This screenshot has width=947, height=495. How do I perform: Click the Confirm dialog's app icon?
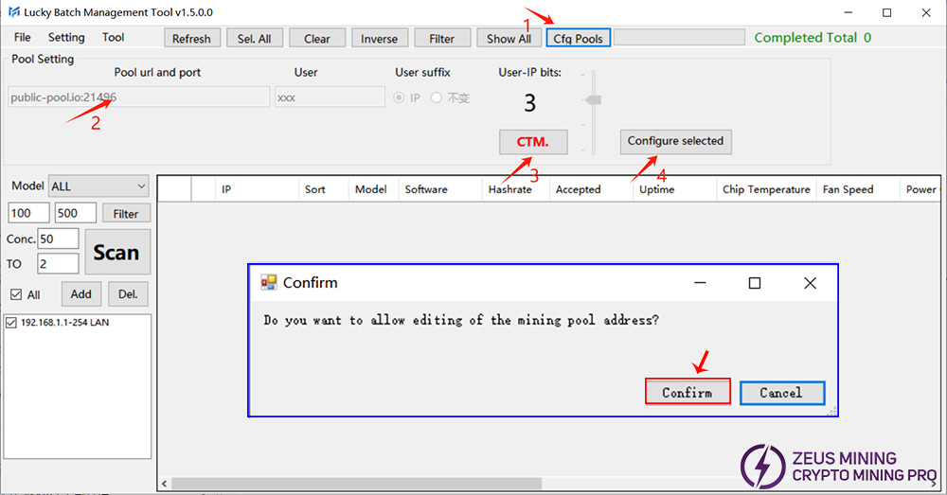coord(269,282)
